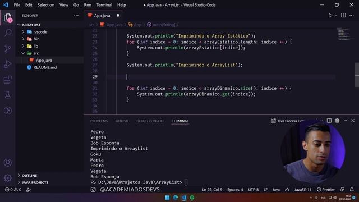
Task: Select the App.java editor tab
Action: (x=103, y=15)
